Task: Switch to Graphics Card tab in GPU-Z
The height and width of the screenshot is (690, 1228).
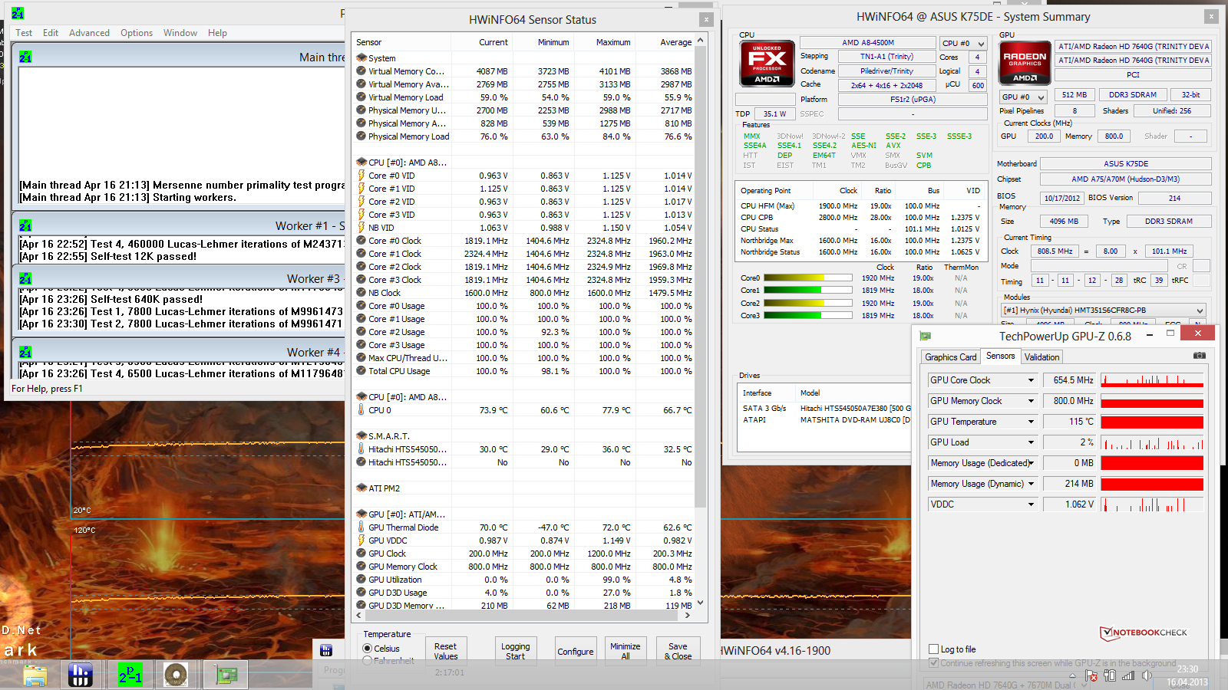Action: point(950,357)
